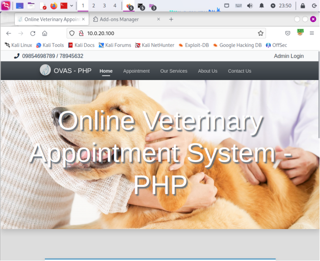Viewport: 320px width, 261px height.
Task: Go to the browser home page
Action: tap(45, 33)
